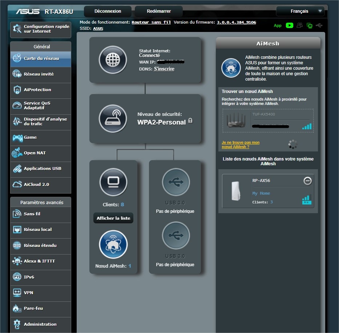
Task: Select the RP-AX56 node image
Action: pos(236,191)
